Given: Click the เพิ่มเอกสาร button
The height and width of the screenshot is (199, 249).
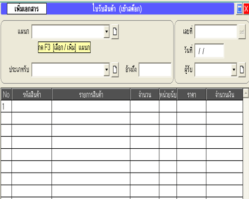Looking at the screenshot, I should coord(27,9).
